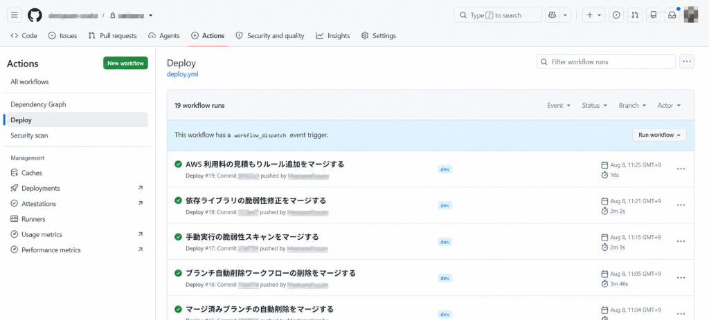Click 3m 46s duration on Deploy #16
Viewport: 709px width, 320px height.
619,284
